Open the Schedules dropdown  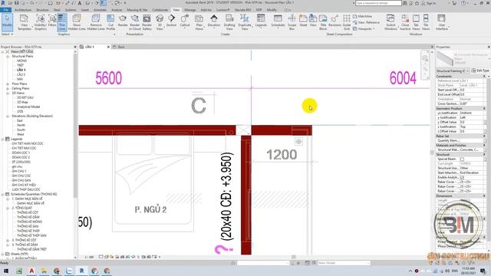coord(278,21)
